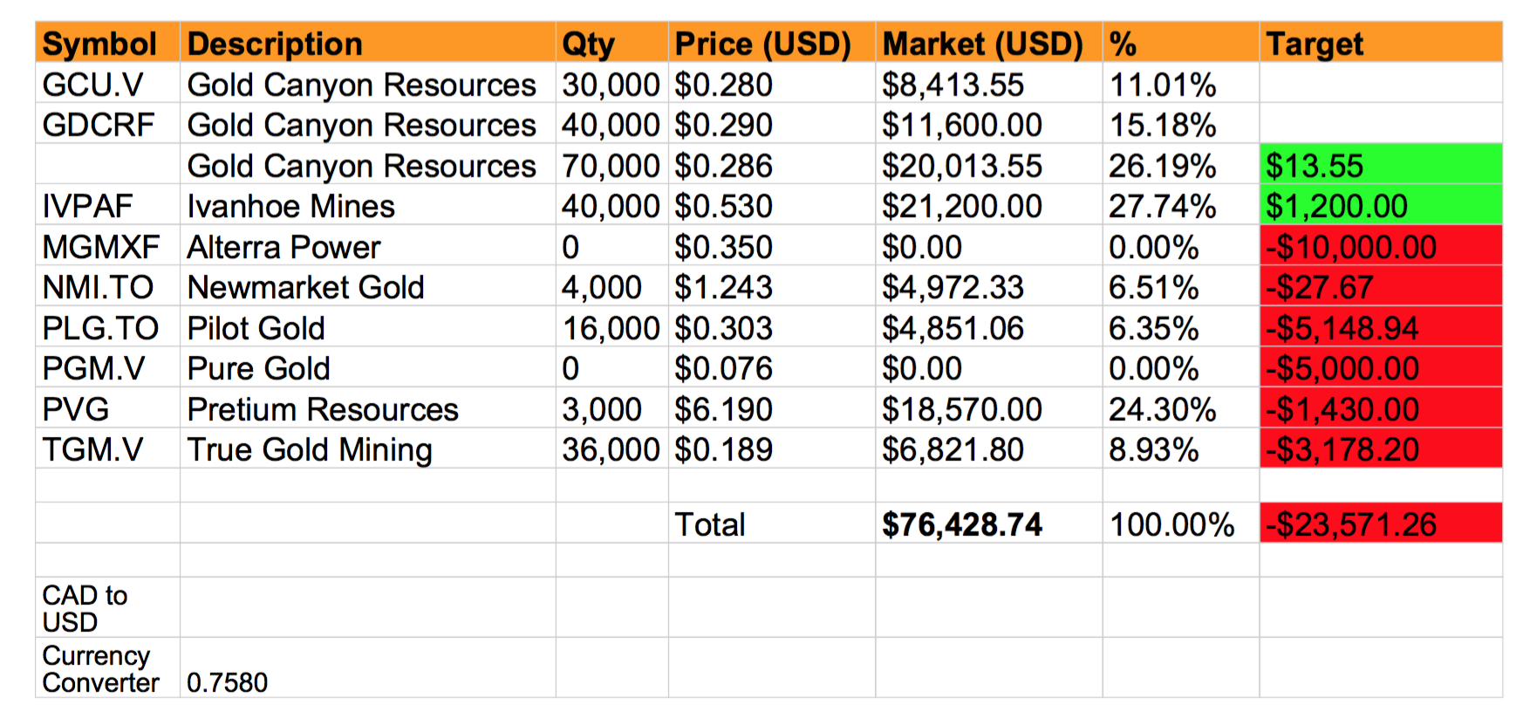Click the 0.7580 conversion rate cell

pyautogui.click(x=367, y=667)
